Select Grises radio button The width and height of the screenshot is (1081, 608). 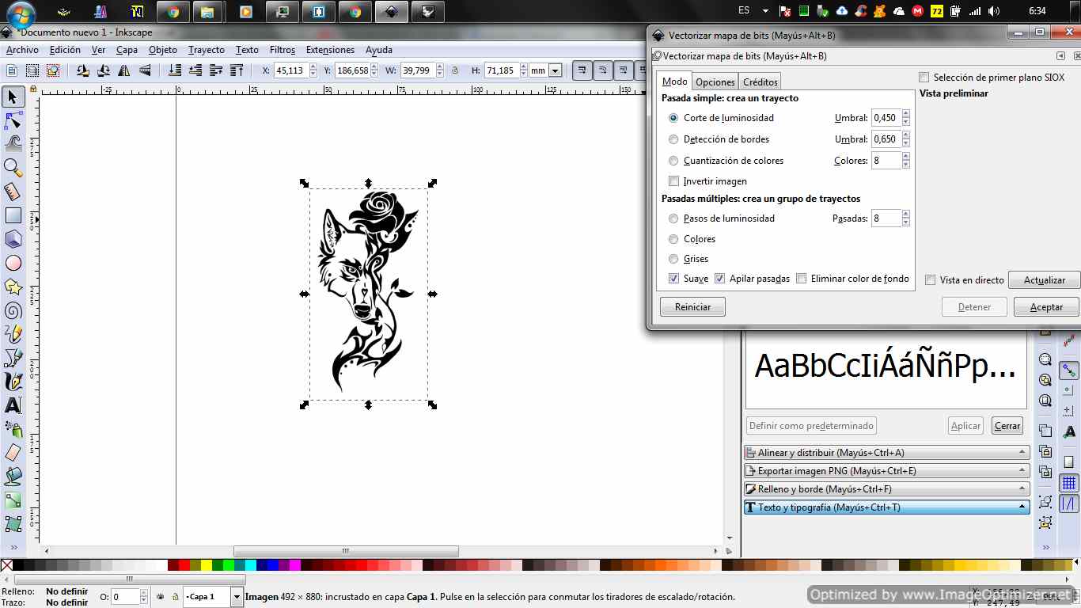(x=673, y=259)
